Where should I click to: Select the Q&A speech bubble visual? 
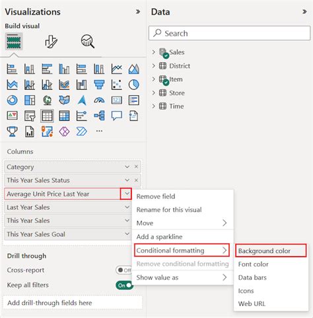pos(116,116)
